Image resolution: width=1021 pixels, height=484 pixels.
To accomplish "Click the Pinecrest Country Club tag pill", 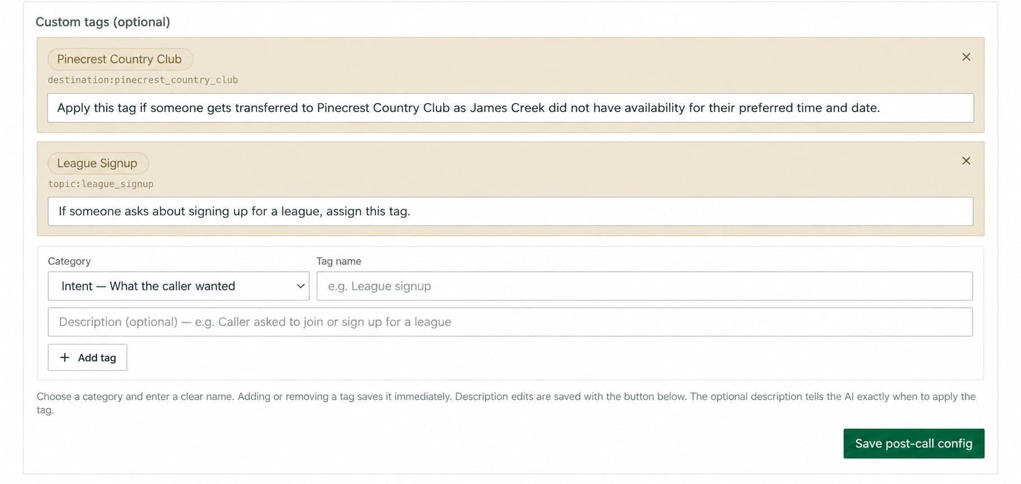I will [x=120, y=59].
